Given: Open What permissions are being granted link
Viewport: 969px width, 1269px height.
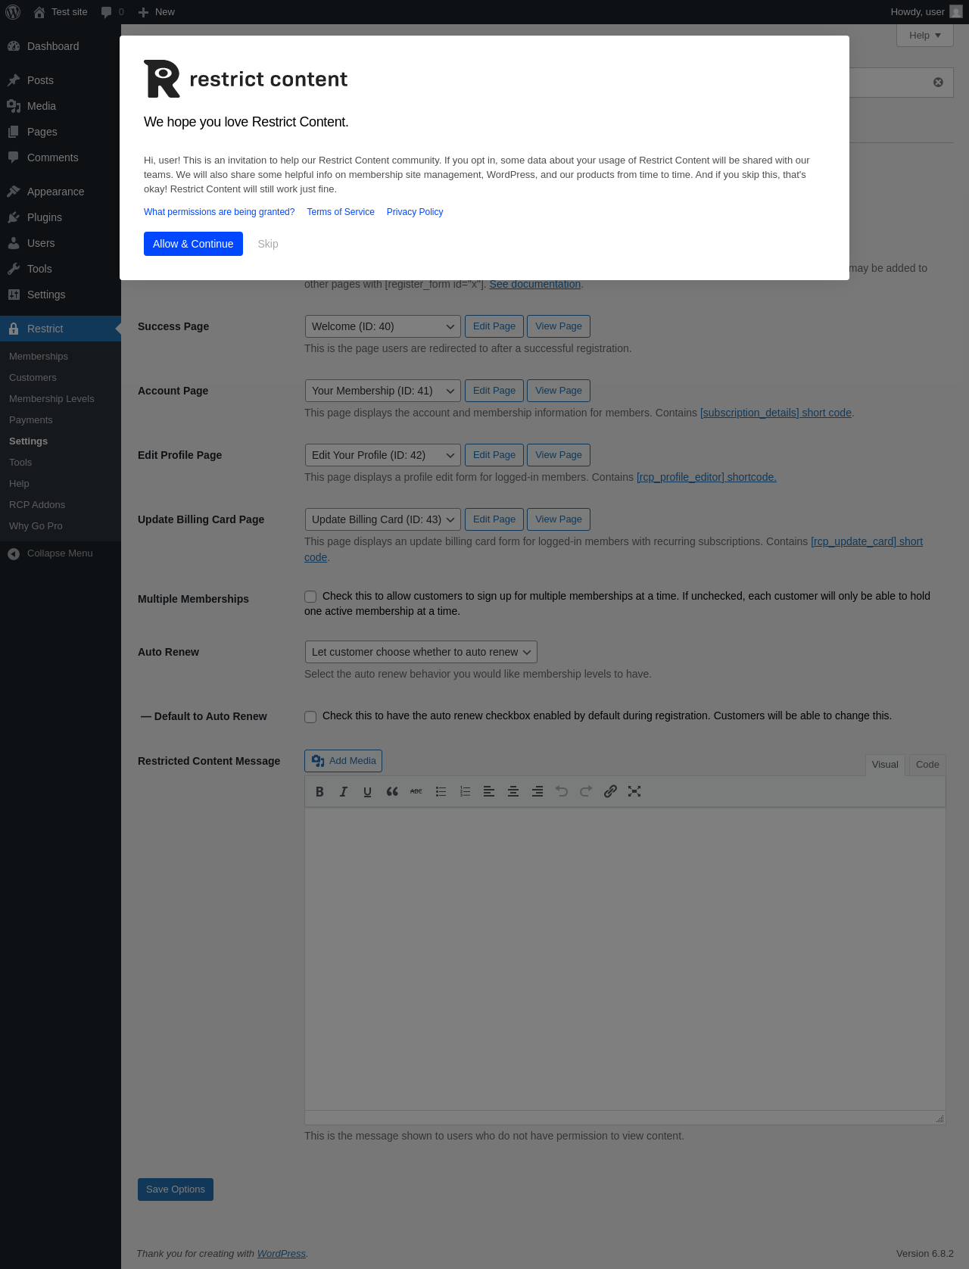Looking at the screenshot, I should [220, 212].
